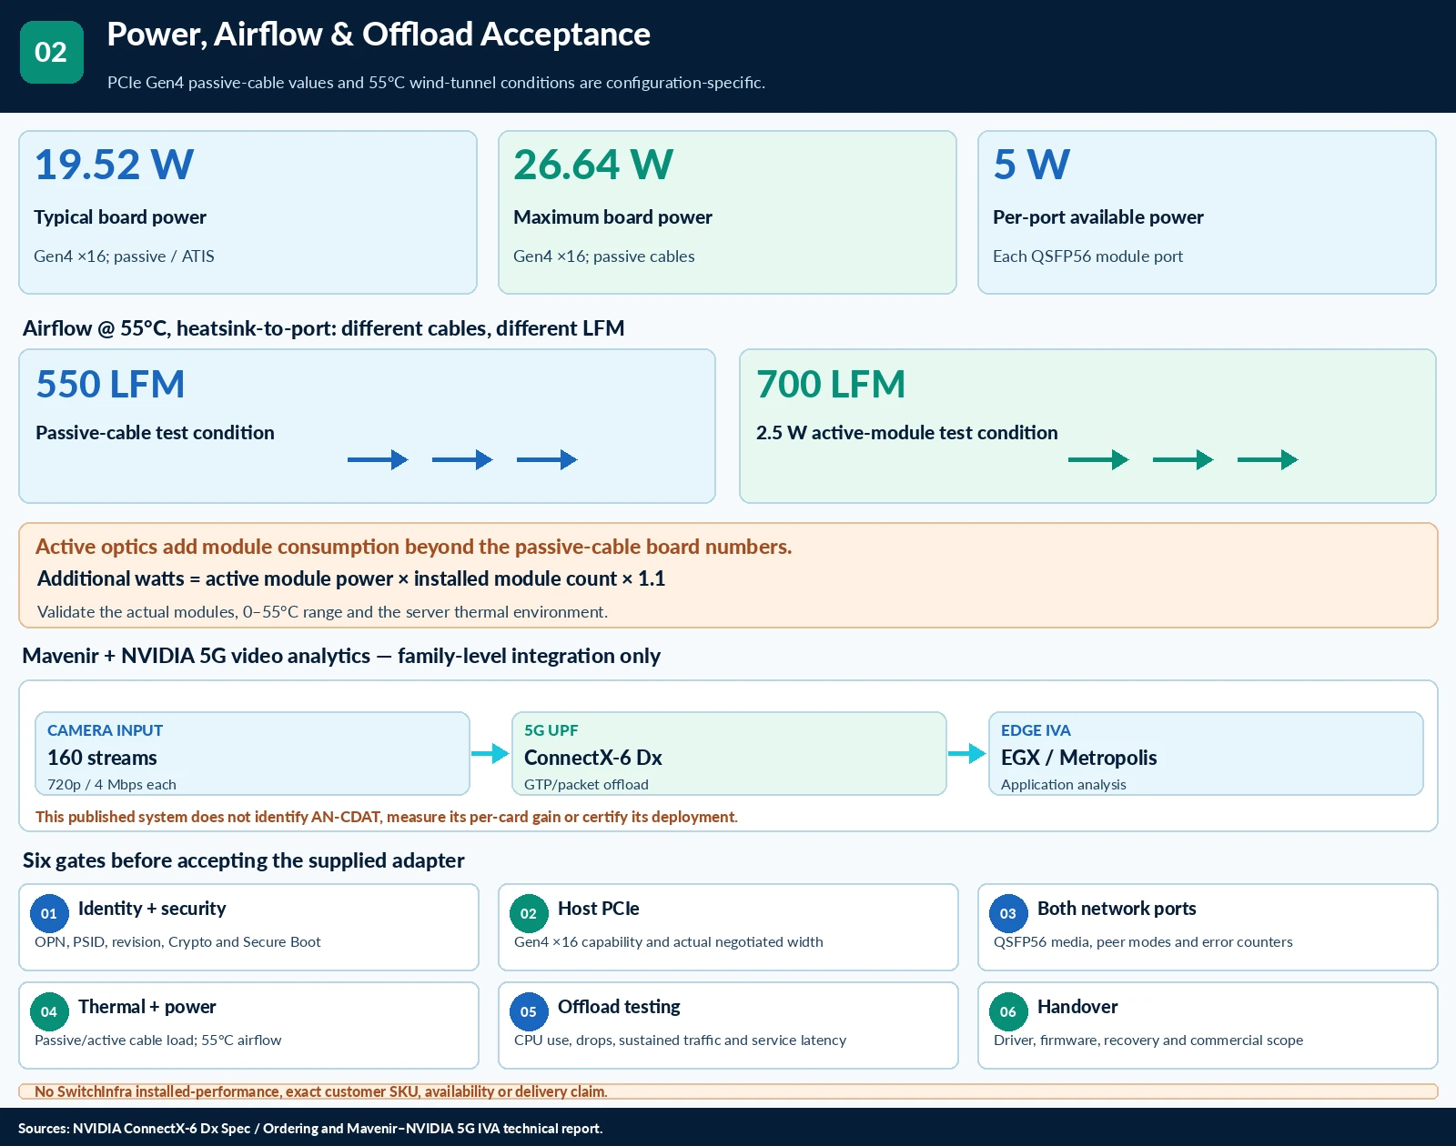The width and height of the screenshot is (1456, 1146).
Task: Click the 01 badge beside Identity + security
Action: (49, 913)
